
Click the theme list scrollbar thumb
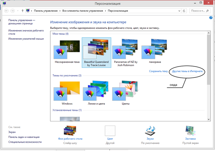[208, 60]
